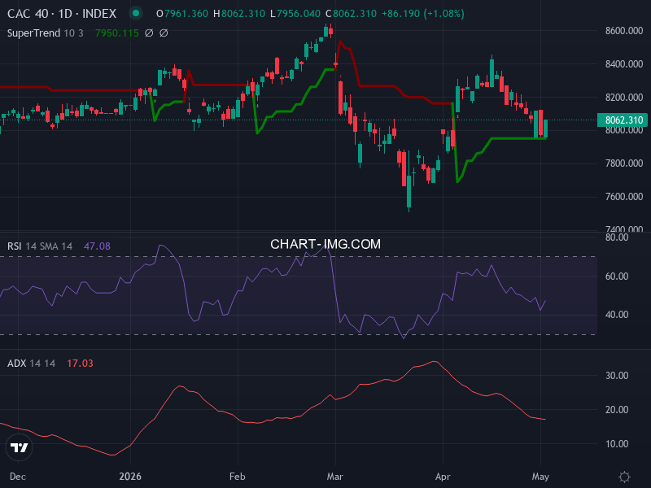
Task: Click the ADX 10.00 axis label
Action: tap(617, 443)
